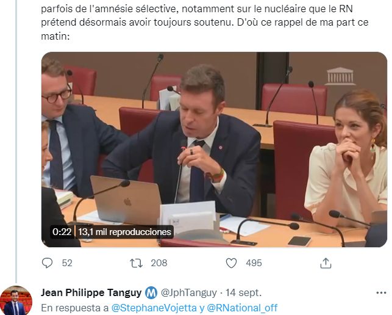Click the 208 retweets count
The height and width of the screenshot is (315, 392).
pyautogui.click(x=159, y=263)
